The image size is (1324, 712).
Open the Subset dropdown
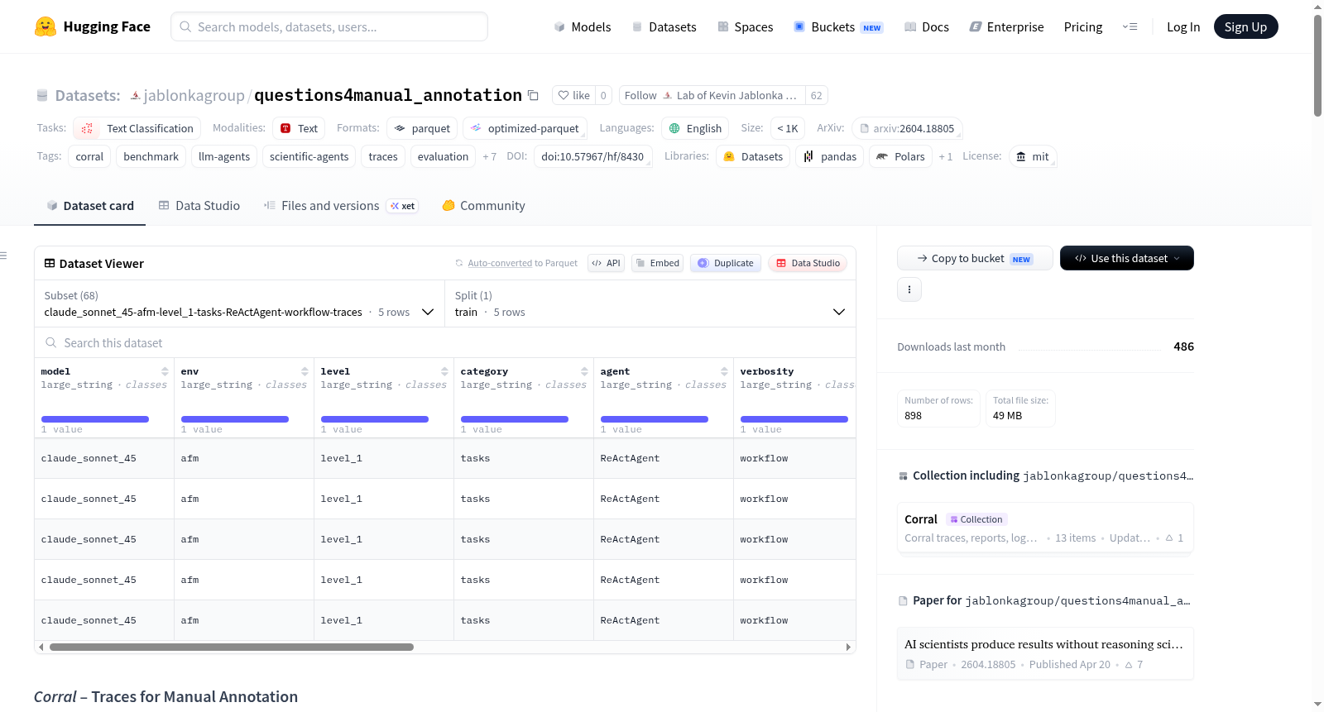[x=240, y=304]
